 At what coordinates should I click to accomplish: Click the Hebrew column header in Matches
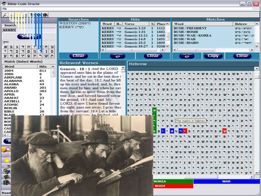pyautogui.click(x=244, y=24)
